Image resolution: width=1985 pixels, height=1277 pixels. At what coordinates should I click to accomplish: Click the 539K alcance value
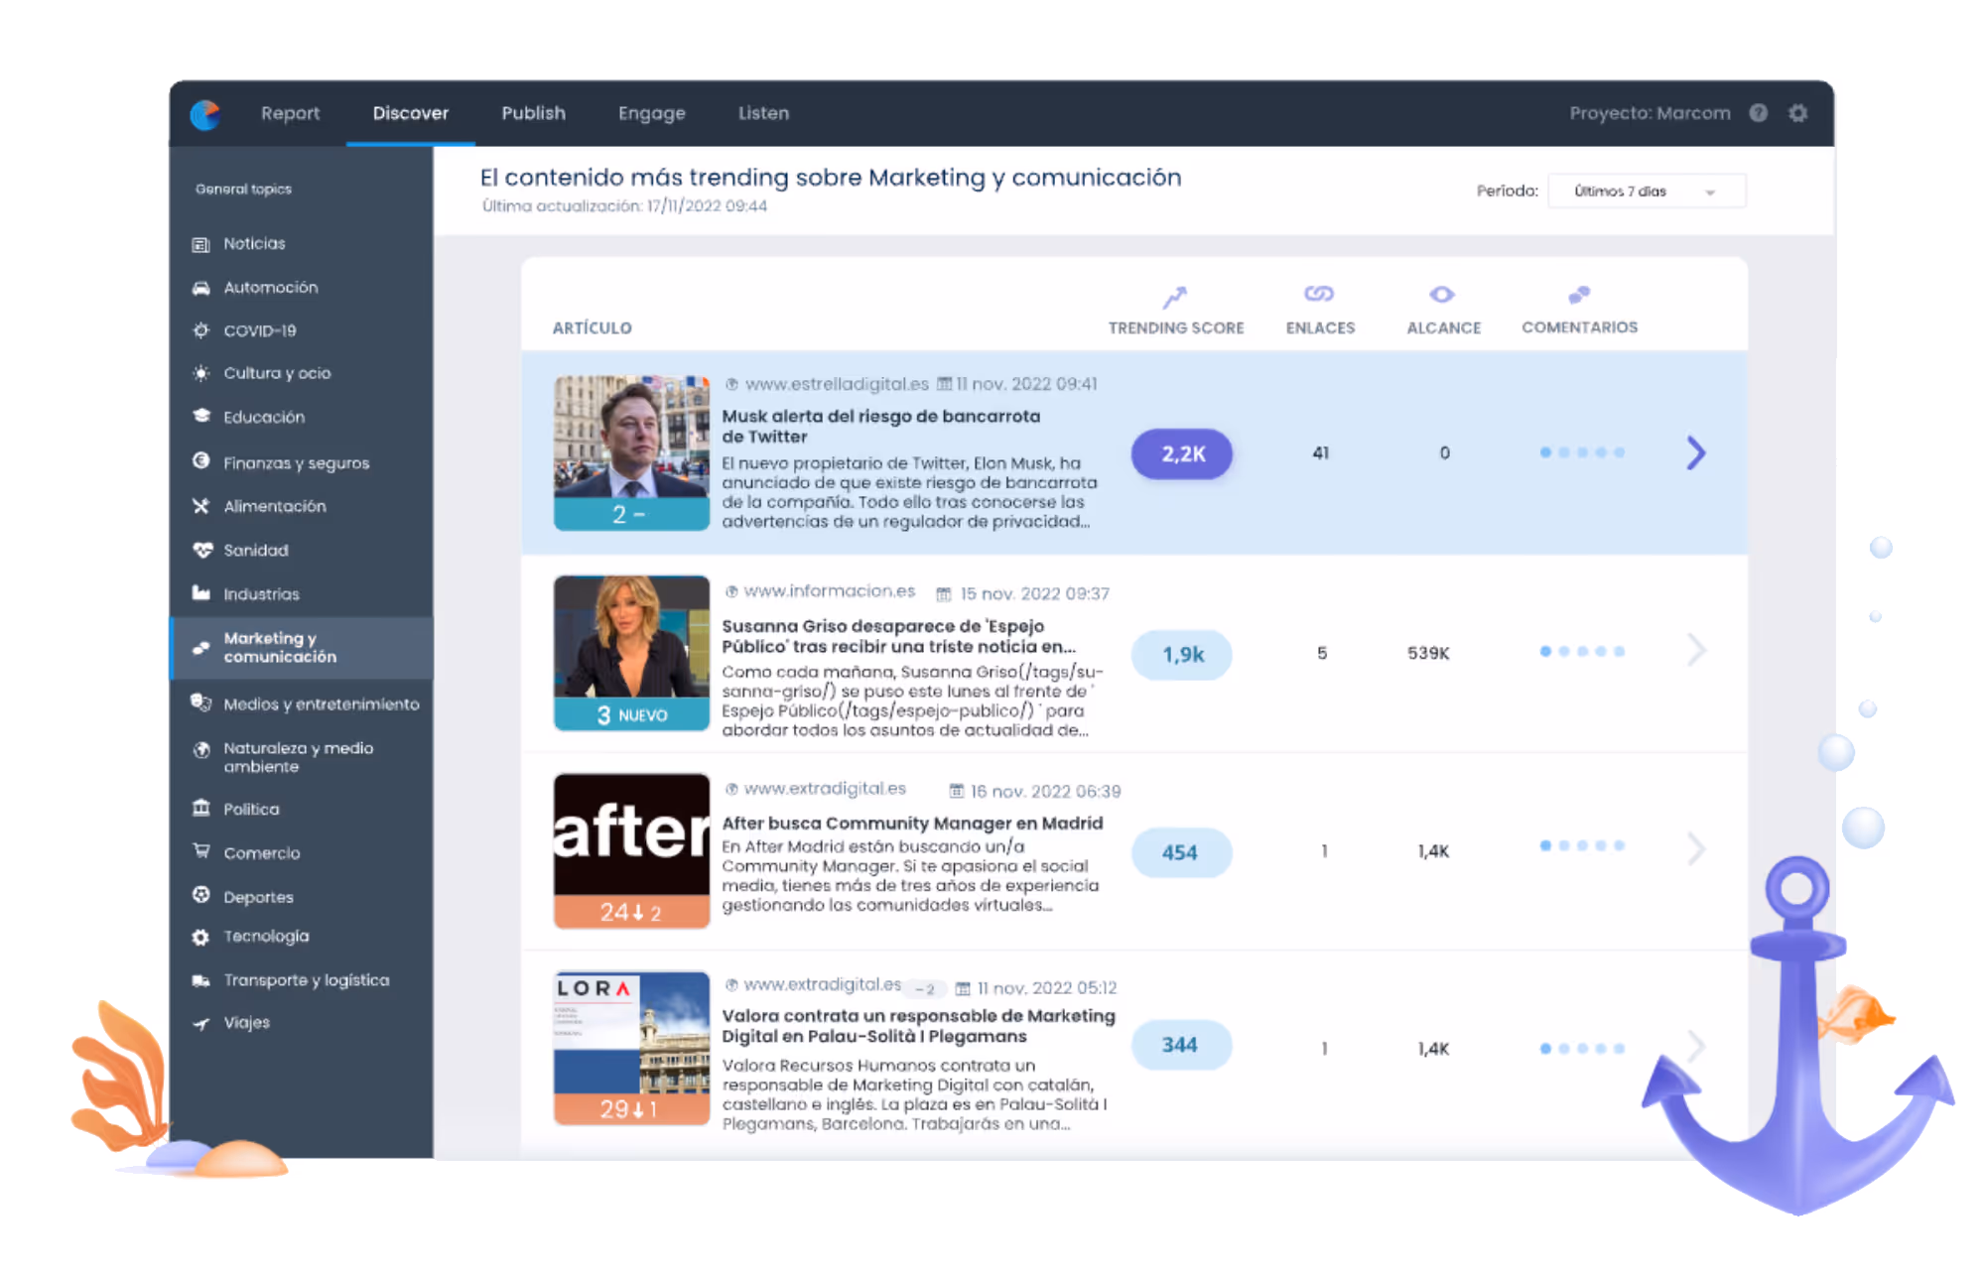(x=1428, y=653)
